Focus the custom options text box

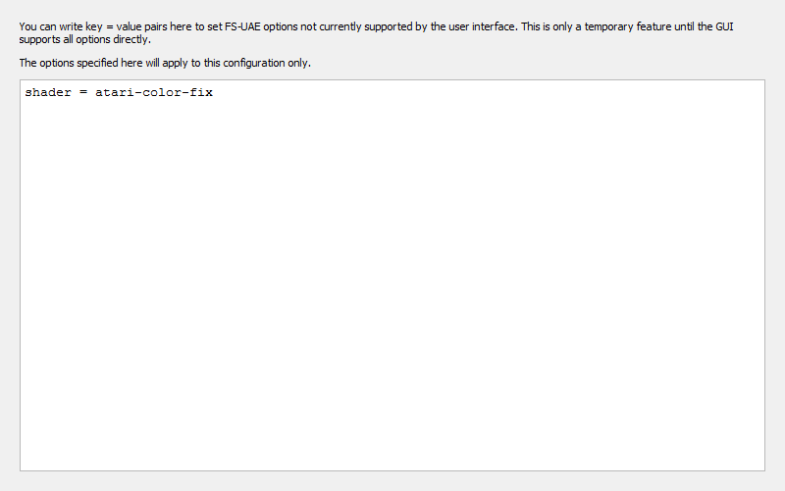tap(392, 275)
